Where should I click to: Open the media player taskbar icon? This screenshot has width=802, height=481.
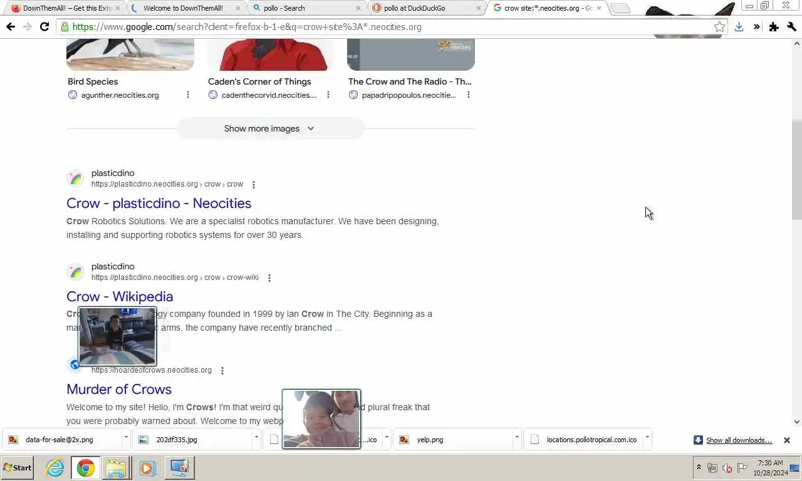147,468
